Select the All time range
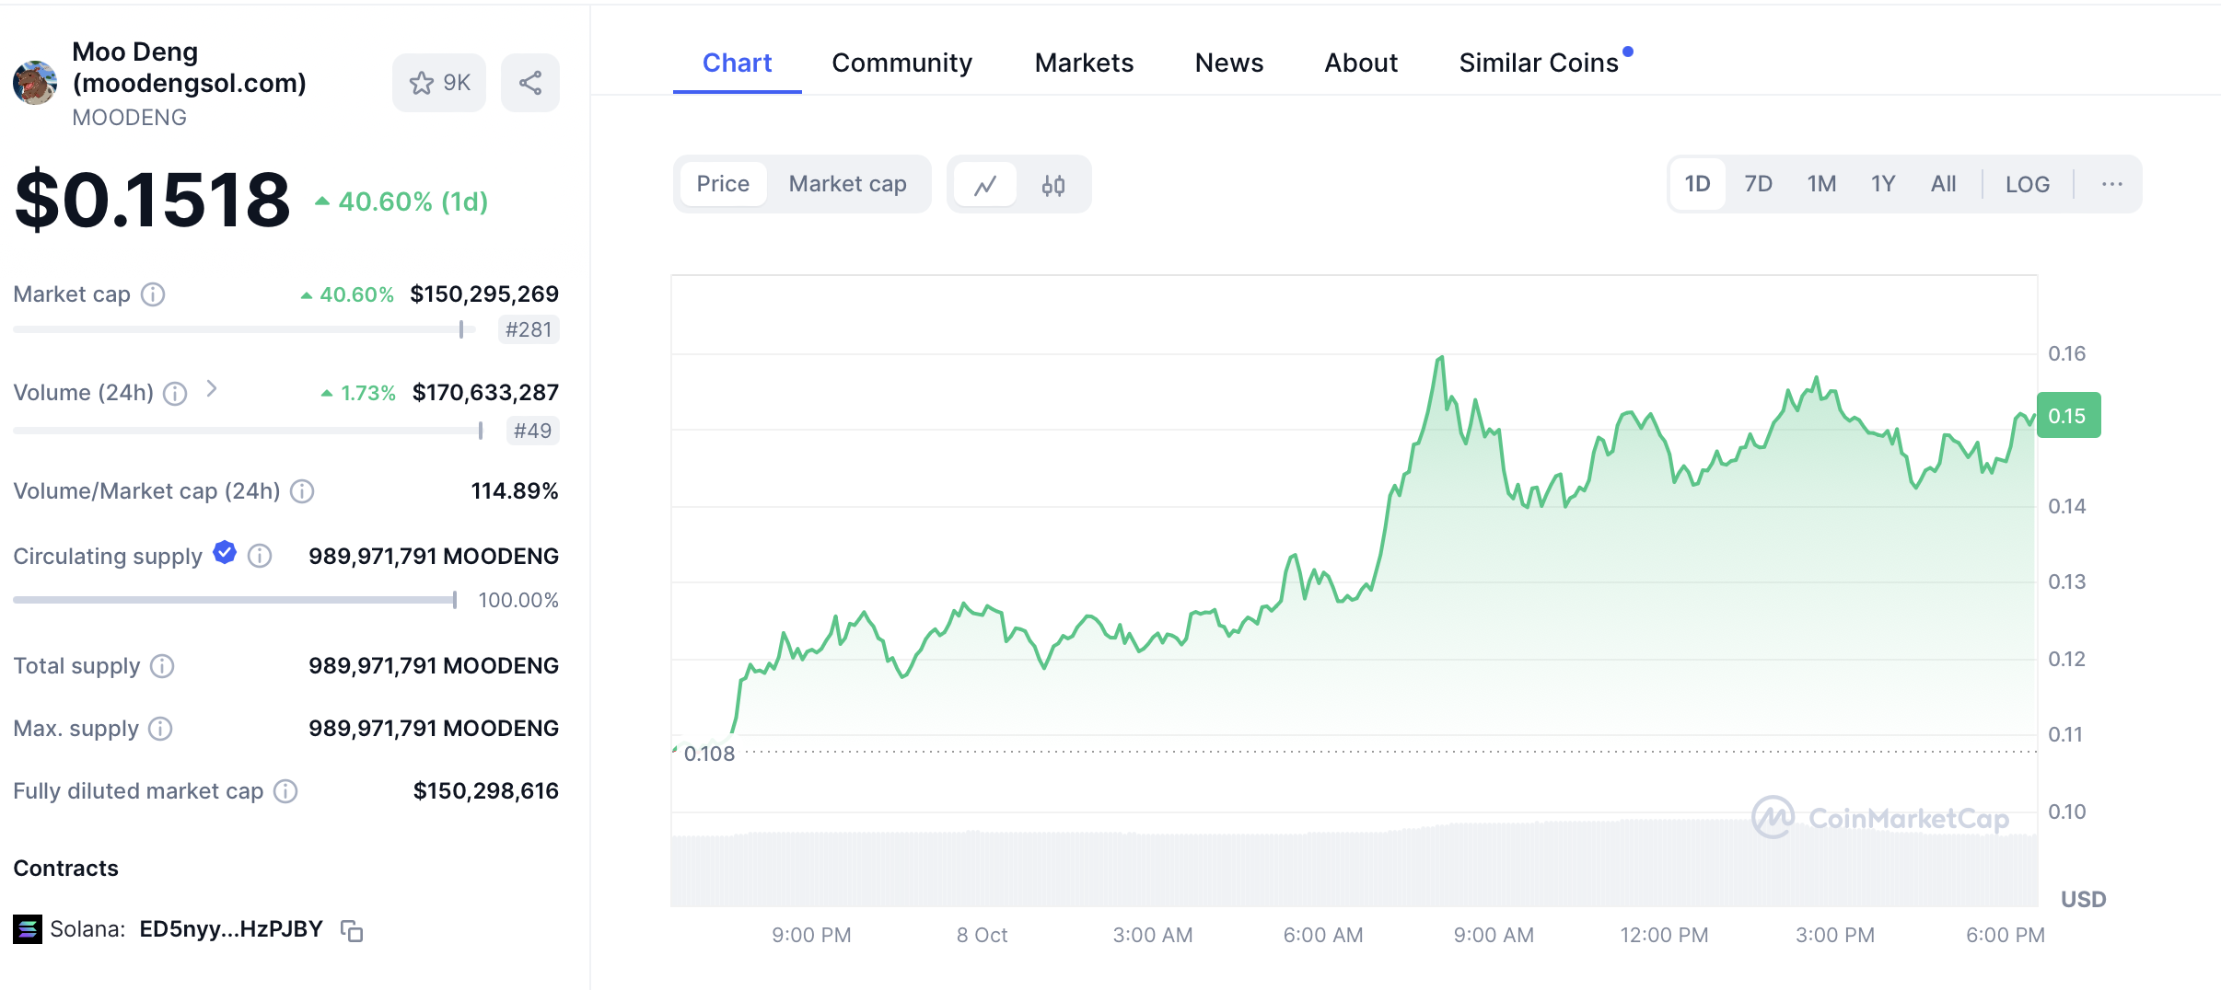 tap(1943, 184)
